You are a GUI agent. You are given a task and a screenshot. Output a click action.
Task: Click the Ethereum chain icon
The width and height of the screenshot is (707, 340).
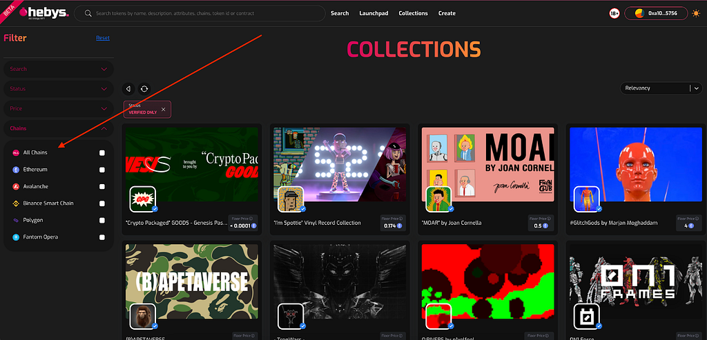pos(16,170)
